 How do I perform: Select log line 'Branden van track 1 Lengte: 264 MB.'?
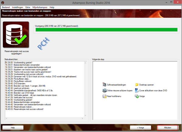[x=25, y=86]
